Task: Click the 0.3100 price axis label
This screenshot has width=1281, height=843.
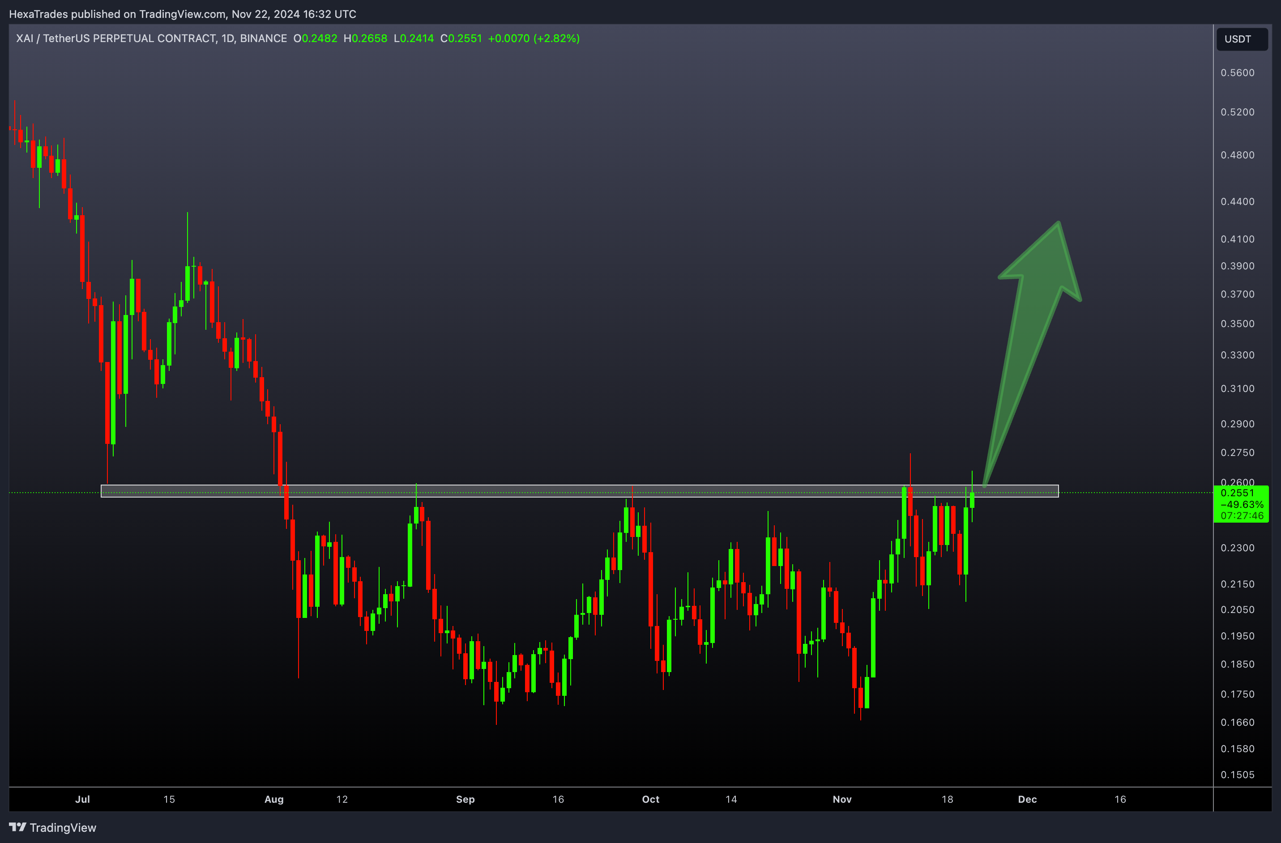Action: tap(1238, 388)
